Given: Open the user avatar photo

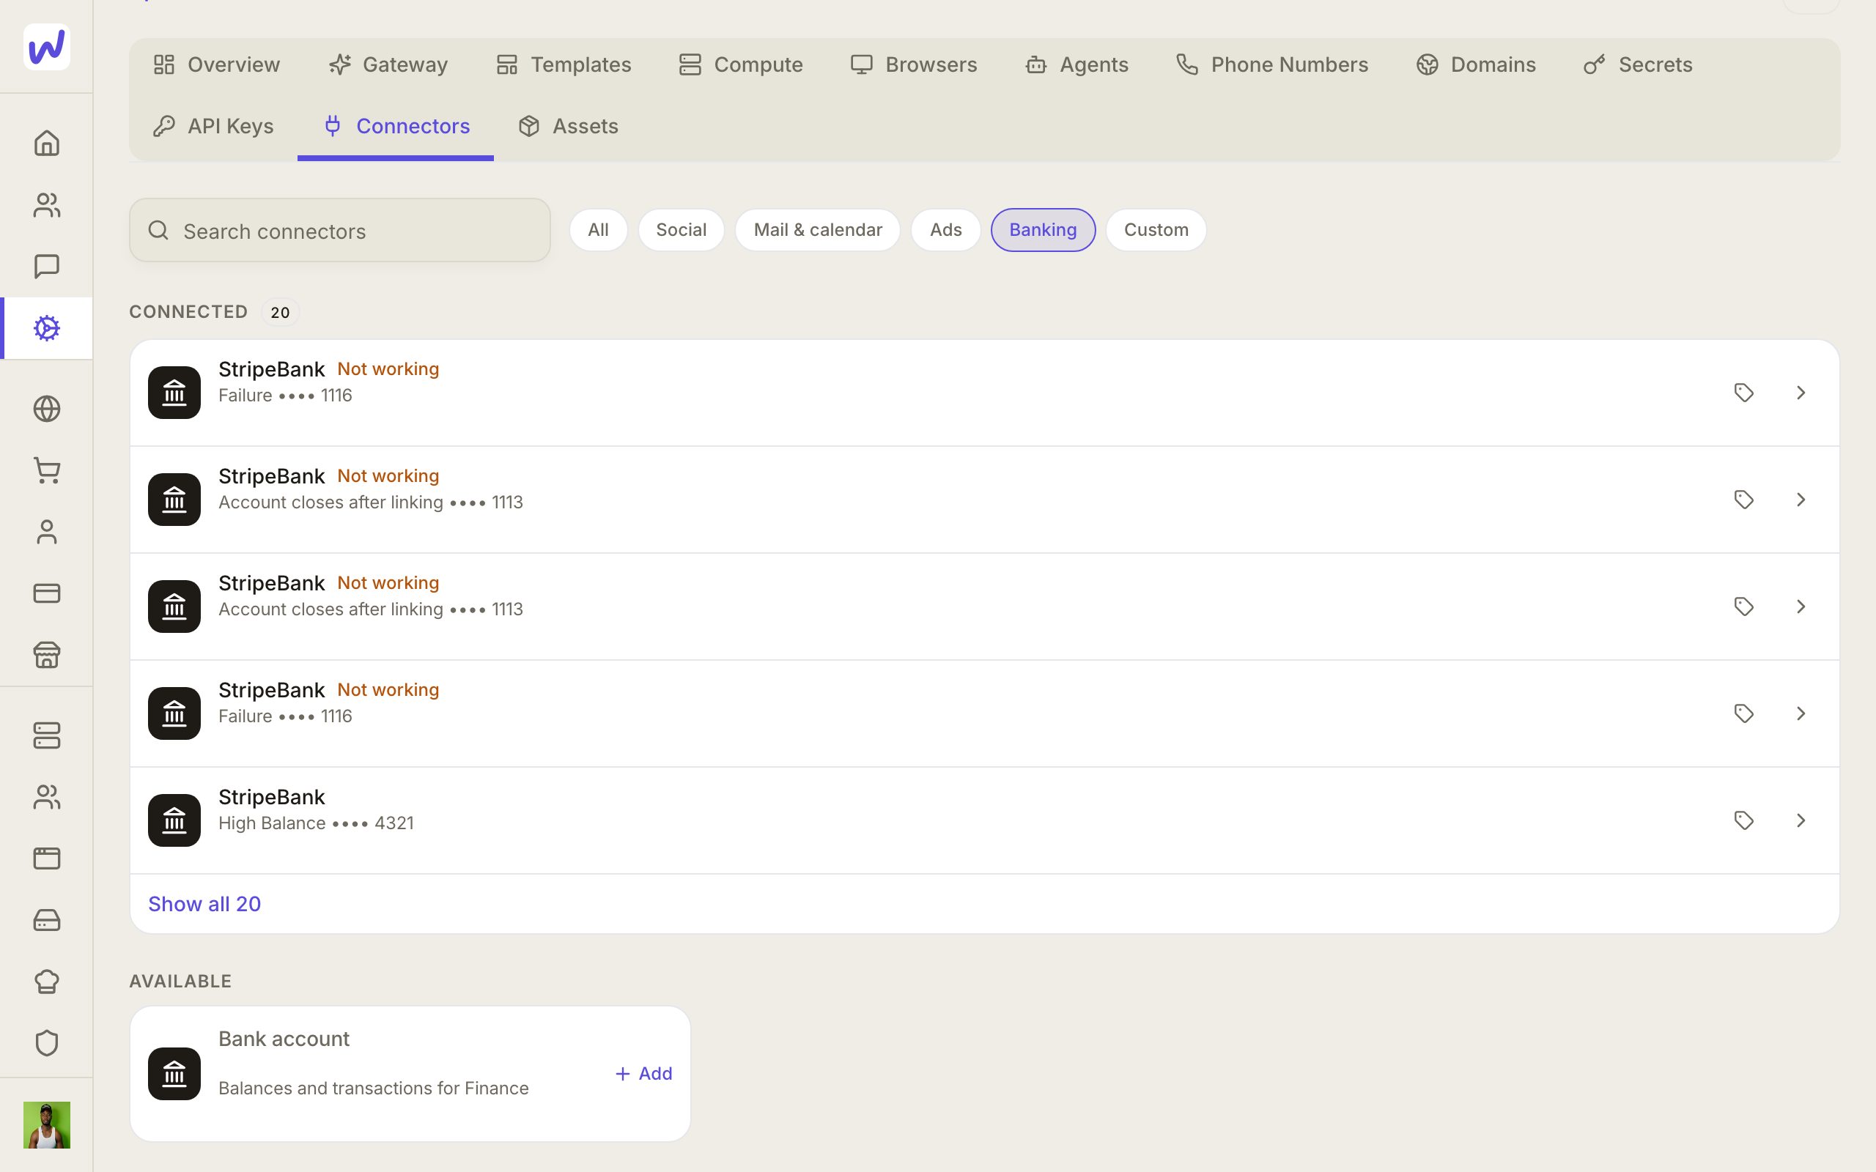Looking at the screenshot, I should (46, 1124).
